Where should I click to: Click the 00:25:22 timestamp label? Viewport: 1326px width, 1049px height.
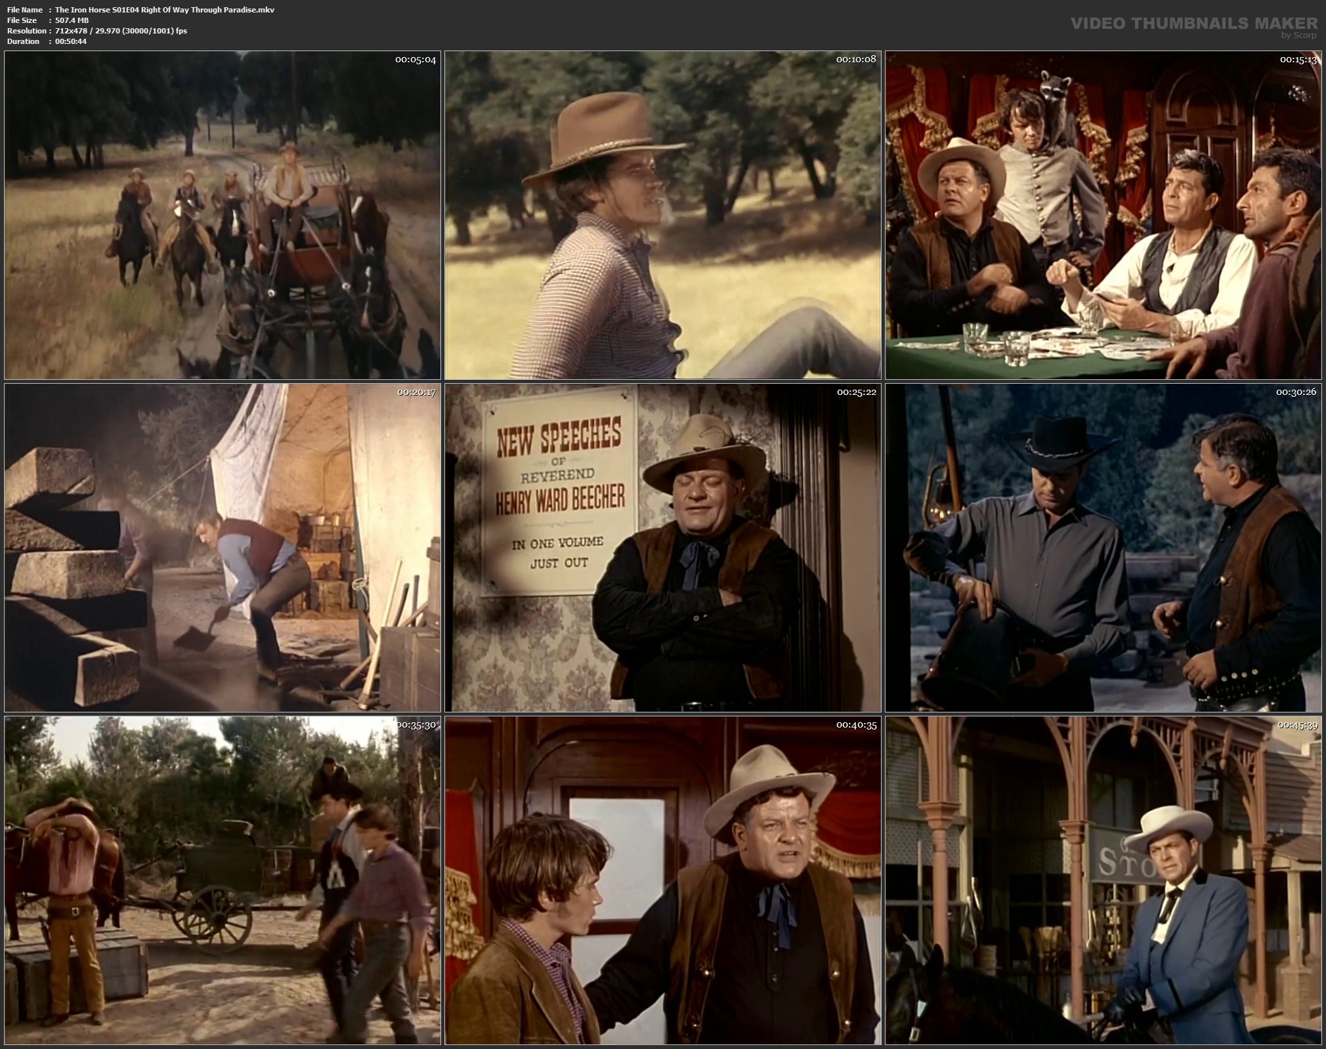coord(856,392)
